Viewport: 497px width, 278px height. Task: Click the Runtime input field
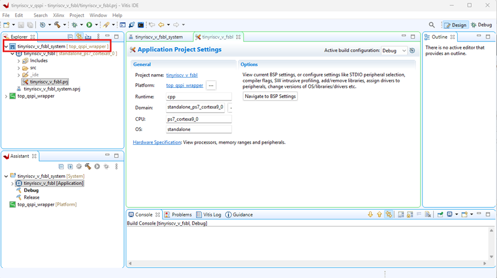pos(199,96)
